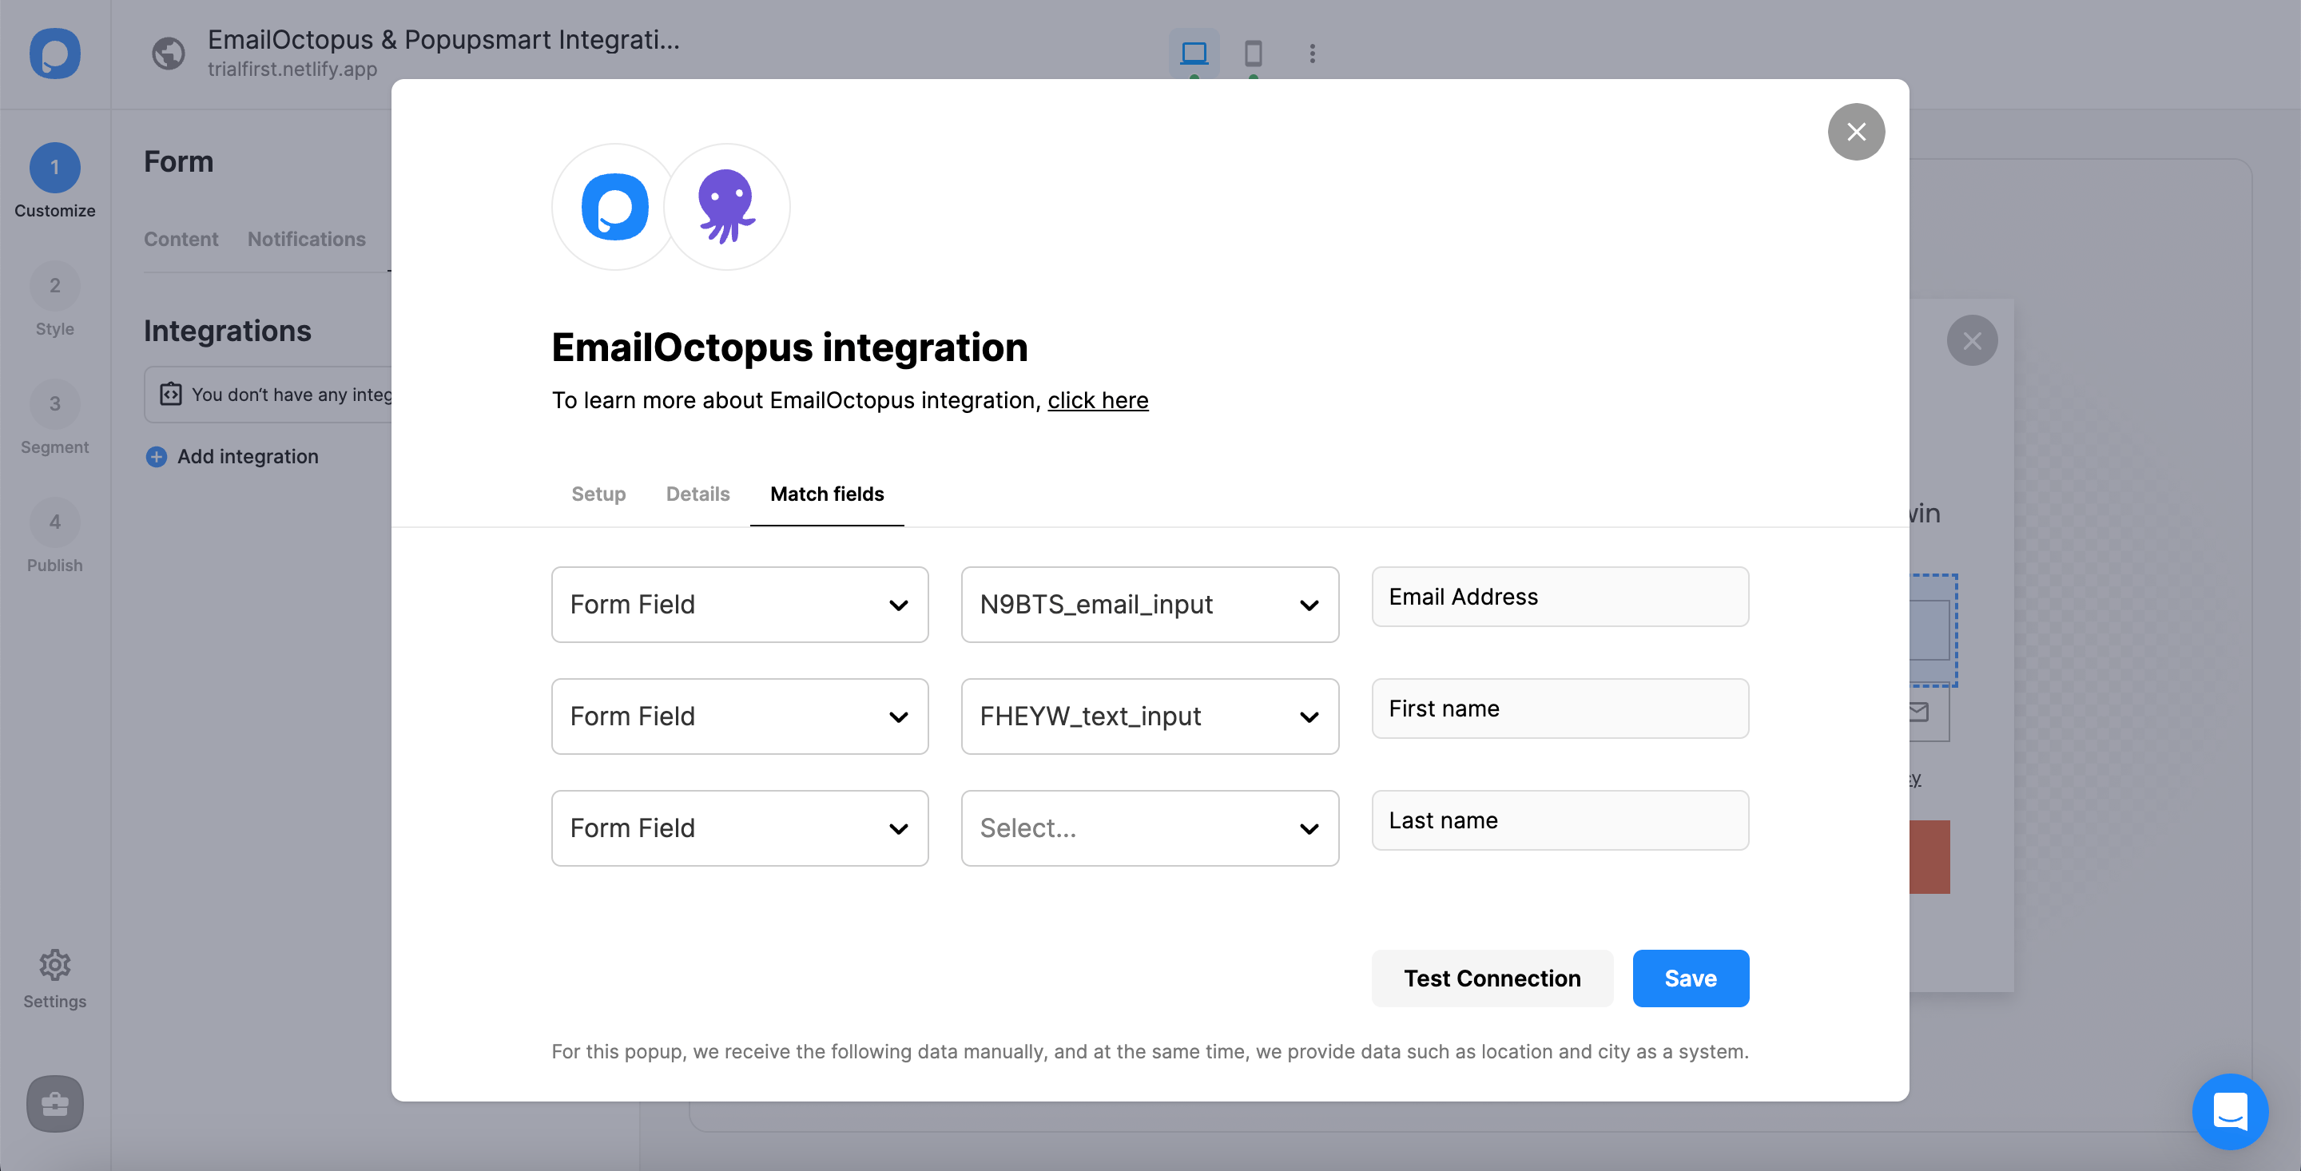Switch to mobile preview icon
This screenshot has height=1171, width=2301.
pos(1252,54)
